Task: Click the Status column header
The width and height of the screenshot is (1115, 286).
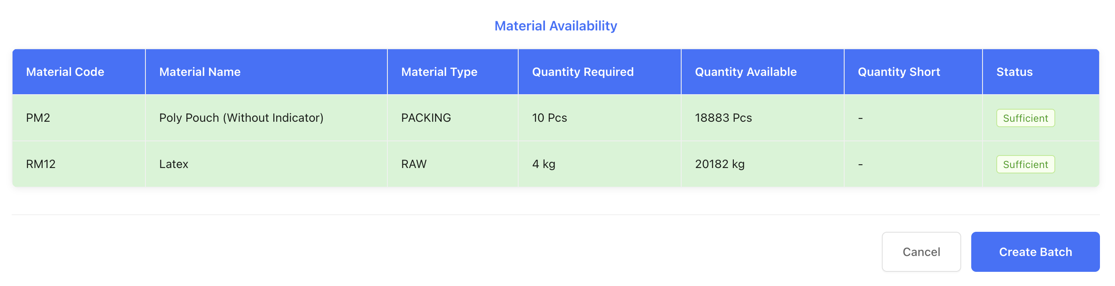Action: pos(1014,72)
